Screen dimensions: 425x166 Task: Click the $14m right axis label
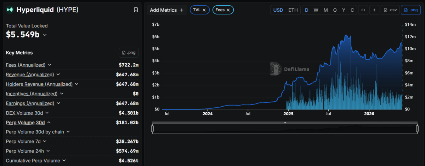click(x=410, y=24)
